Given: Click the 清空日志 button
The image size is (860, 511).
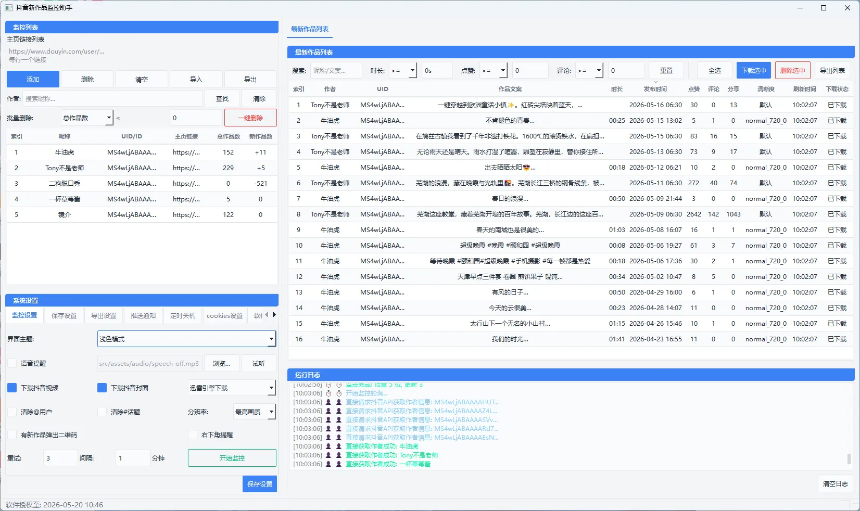Looking at the screenshot, I should point(835,483).
